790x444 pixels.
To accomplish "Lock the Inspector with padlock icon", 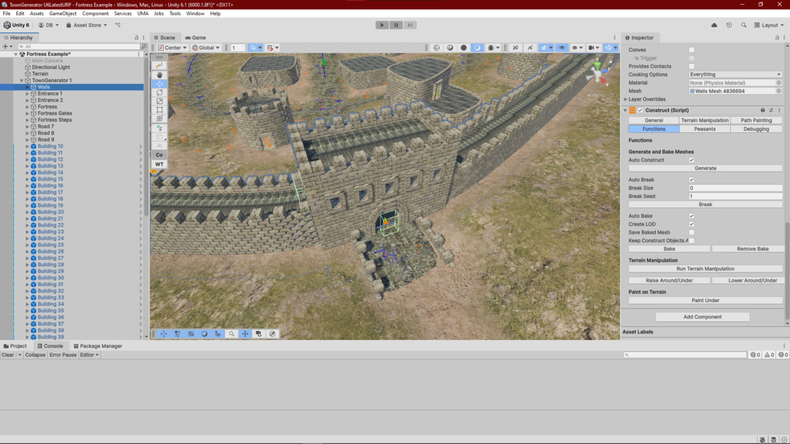I will tap(776, 37).
